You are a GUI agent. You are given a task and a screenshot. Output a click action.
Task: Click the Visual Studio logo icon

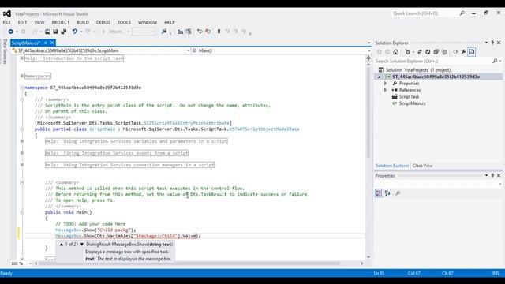(7, 14)
